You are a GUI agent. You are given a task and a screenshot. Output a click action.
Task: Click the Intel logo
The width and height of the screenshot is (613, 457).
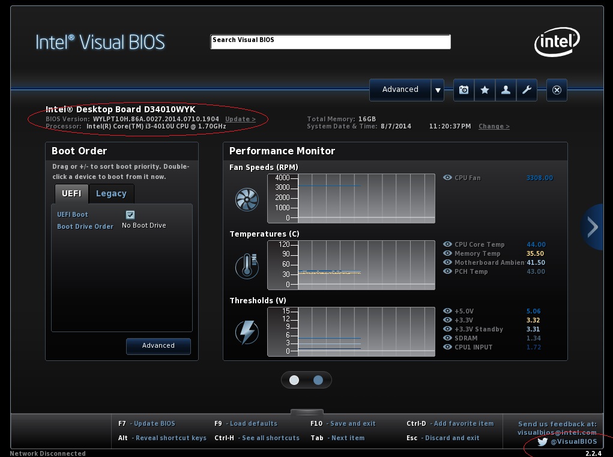[x=557, y=41]
